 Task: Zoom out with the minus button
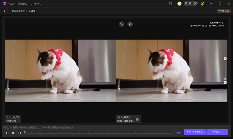coord(225,82)
